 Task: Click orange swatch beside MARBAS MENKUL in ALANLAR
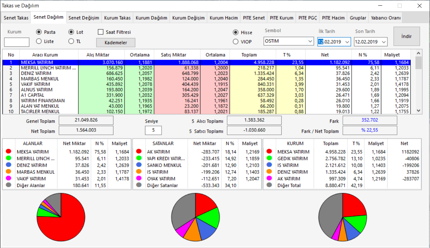(9, 172)
